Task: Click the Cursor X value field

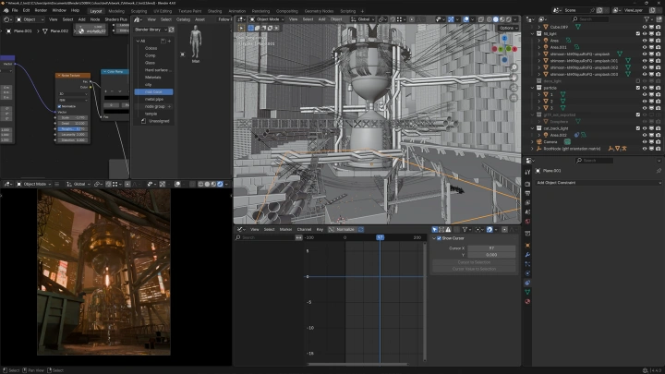Action: [491, 247]
